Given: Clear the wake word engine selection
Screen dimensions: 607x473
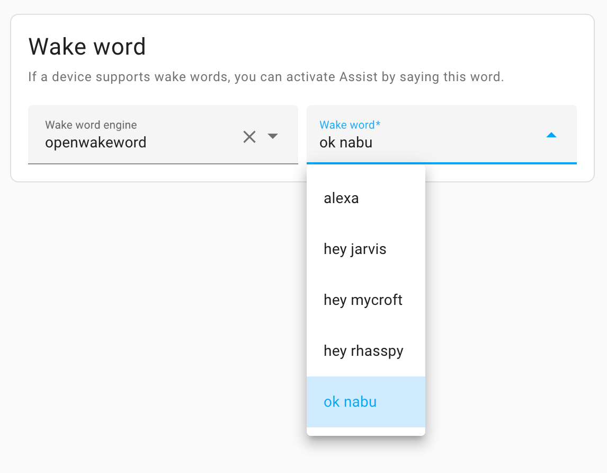Looking at the screenshot, I should [x=249, y=137].
